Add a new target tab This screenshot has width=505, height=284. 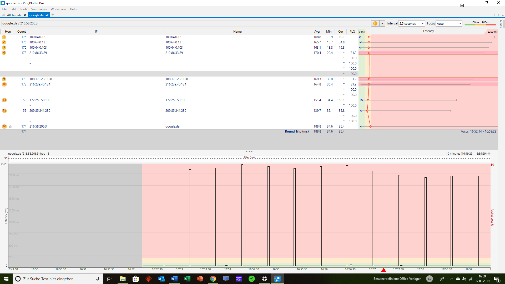pyautogui.click(x=53, y=15)
